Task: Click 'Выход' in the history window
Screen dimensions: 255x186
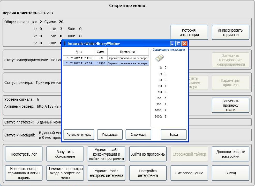Action: 174,135
